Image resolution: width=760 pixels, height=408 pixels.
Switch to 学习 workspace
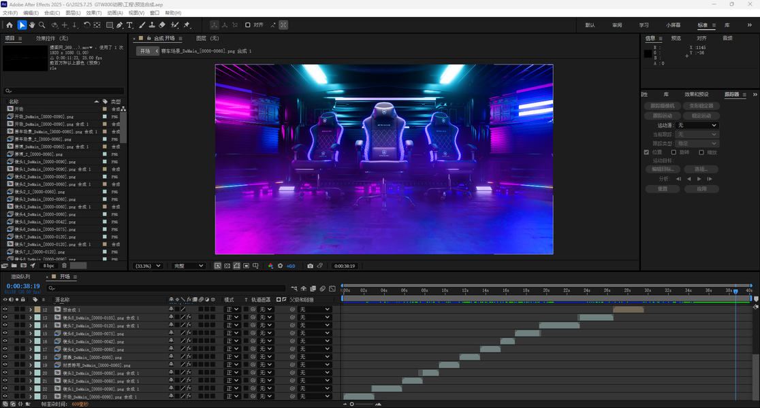pyautogui.click(x=644, y=25)
